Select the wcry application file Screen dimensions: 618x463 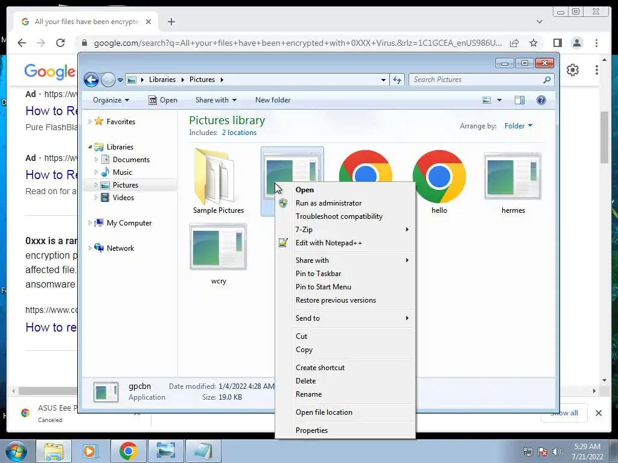218,254
